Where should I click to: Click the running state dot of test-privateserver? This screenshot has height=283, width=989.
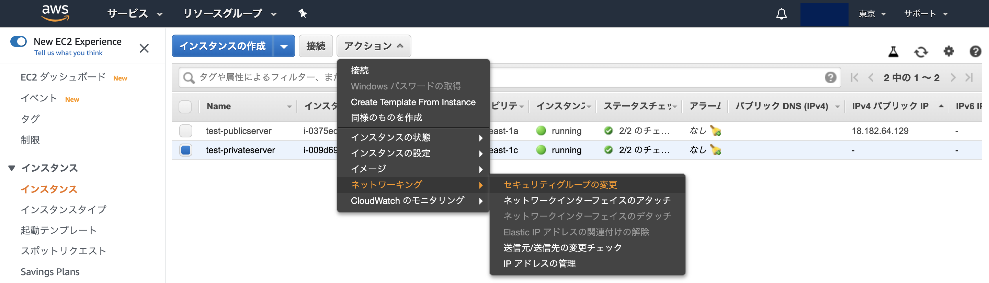click(541, 150)
